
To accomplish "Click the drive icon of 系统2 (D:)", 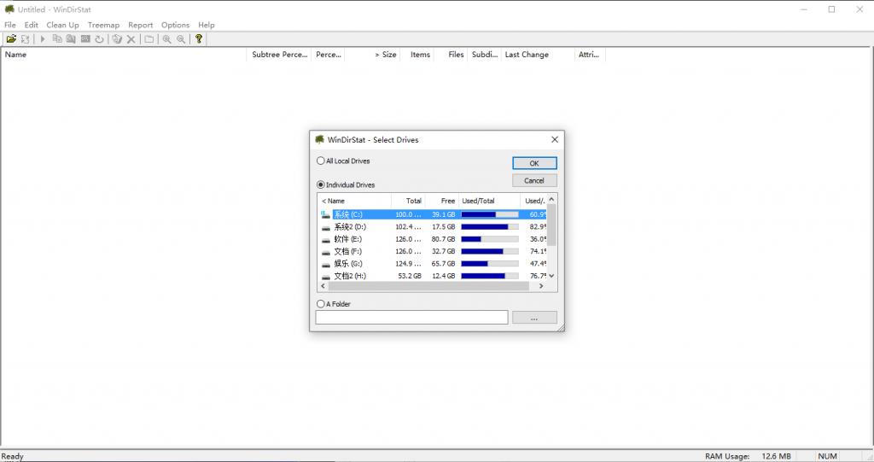I will pyautogui.click(x=325, y=227).
